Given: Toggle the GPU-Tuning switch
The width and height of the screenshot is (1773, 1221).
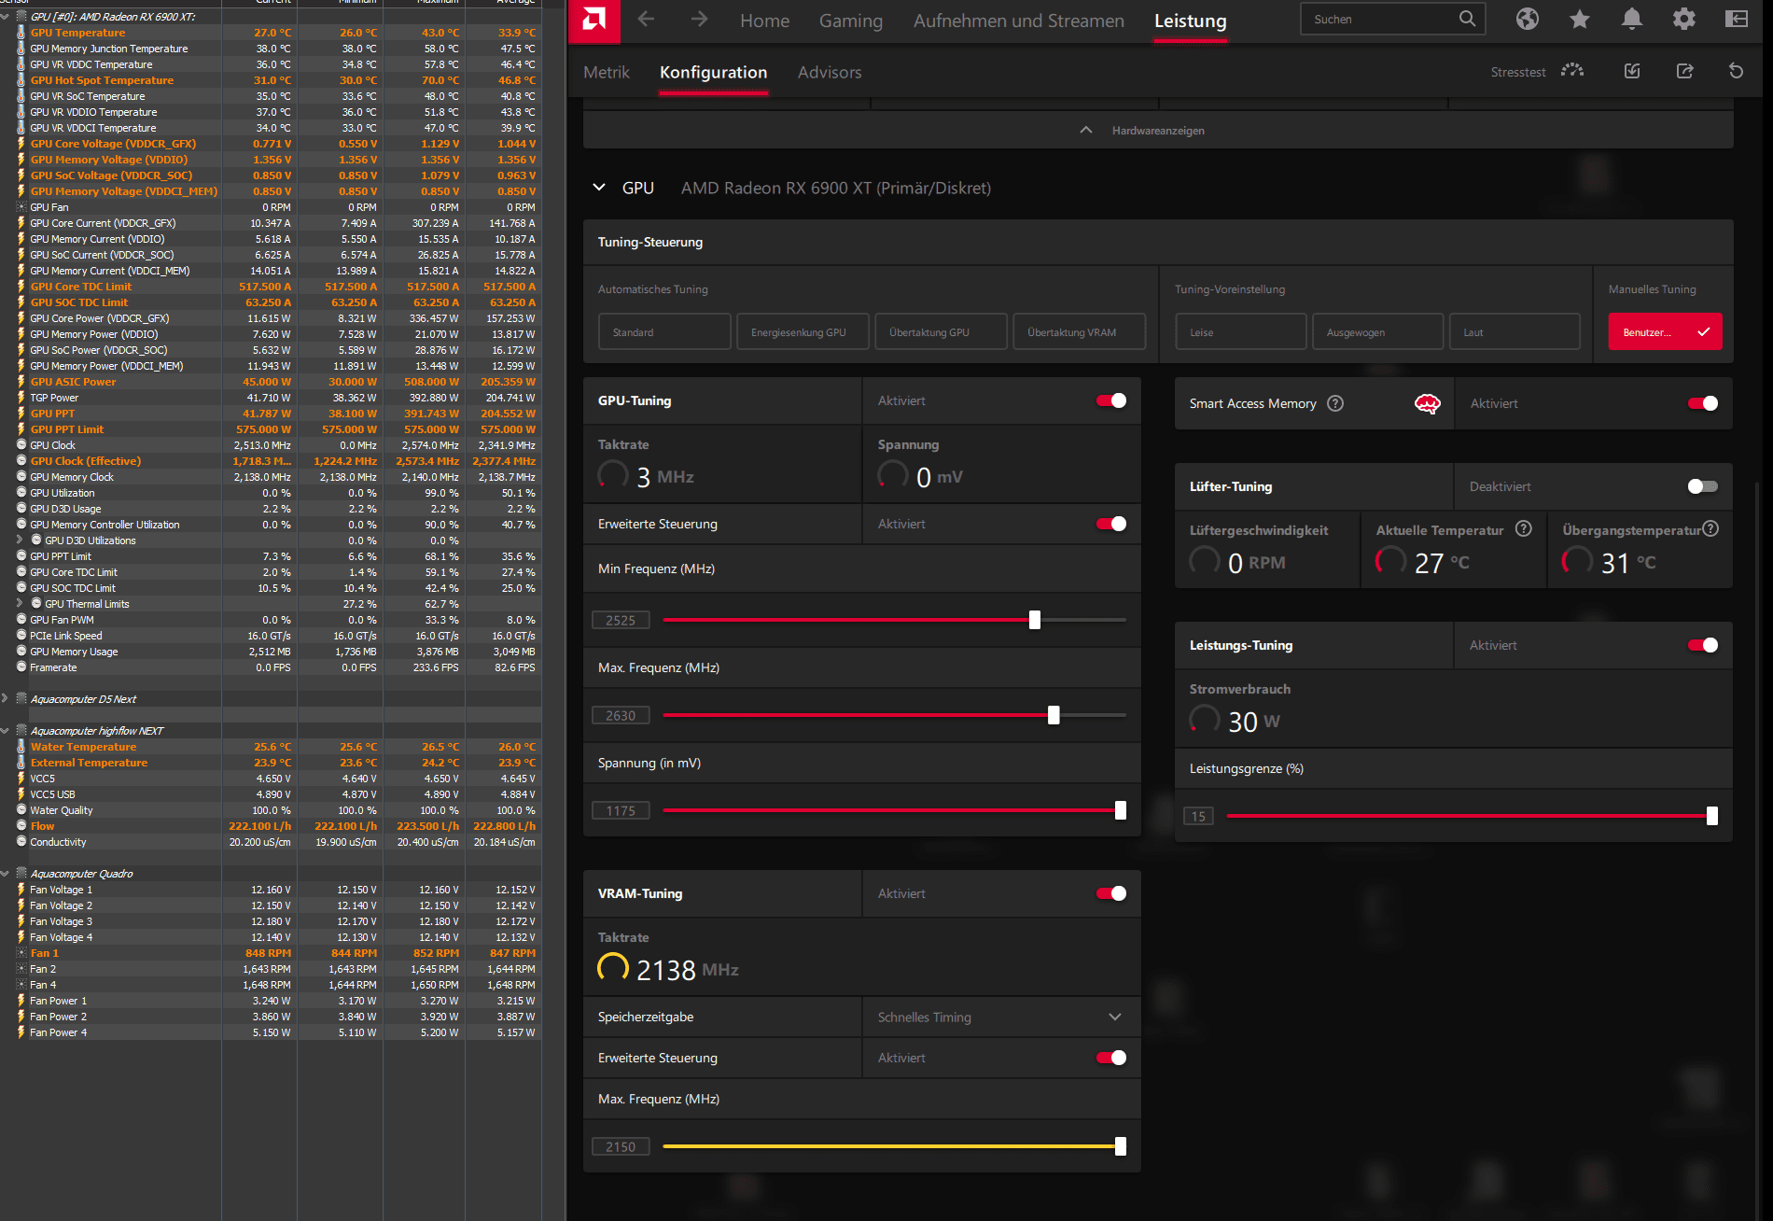Looking at the screenshot, I should coord(1111,400).
